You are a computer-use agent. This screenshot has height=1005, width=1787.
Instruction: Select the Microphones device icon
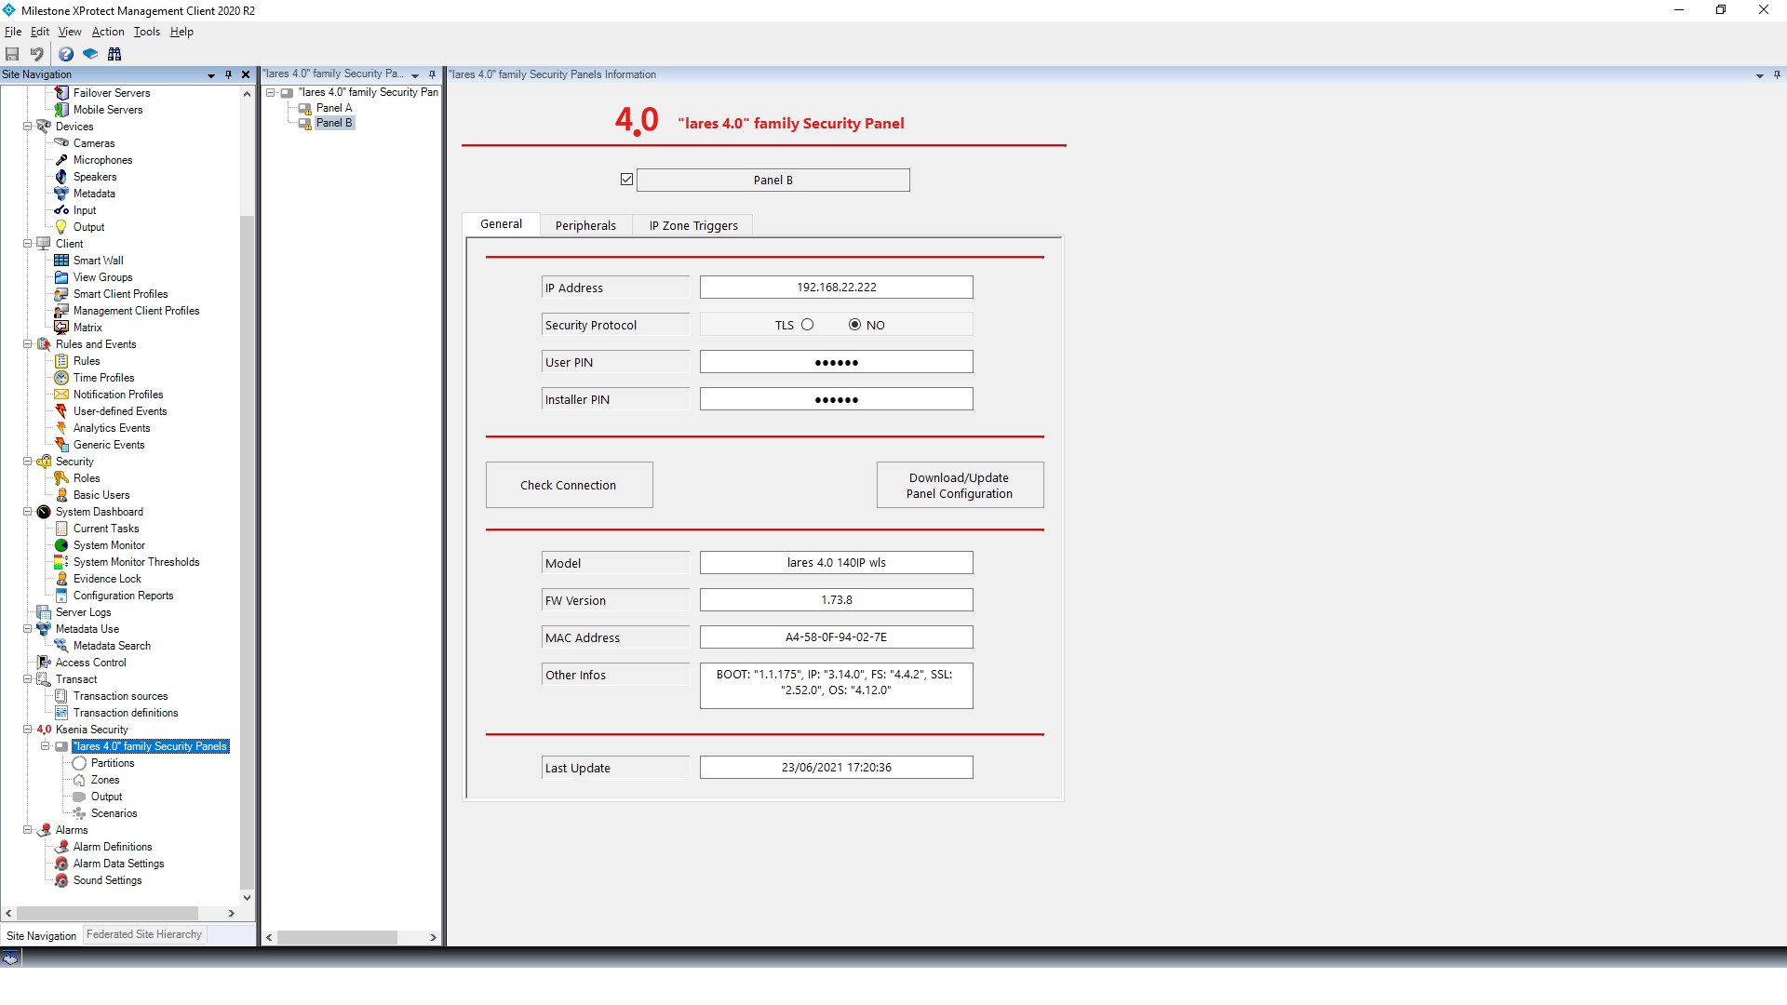(61, 160)
